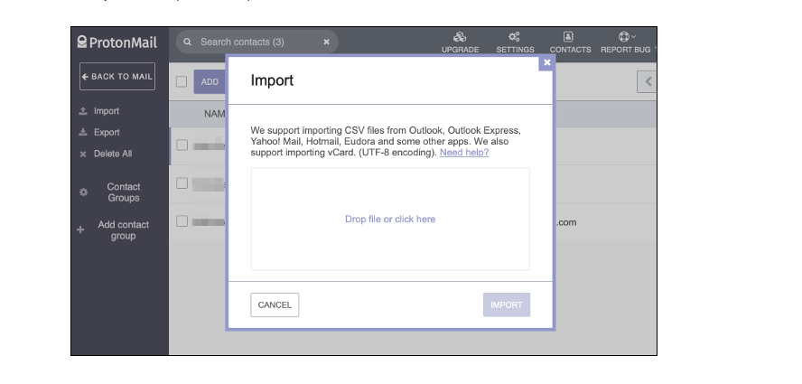Open the Need help? link
This screenshot has width=802, height=384.
464,153
